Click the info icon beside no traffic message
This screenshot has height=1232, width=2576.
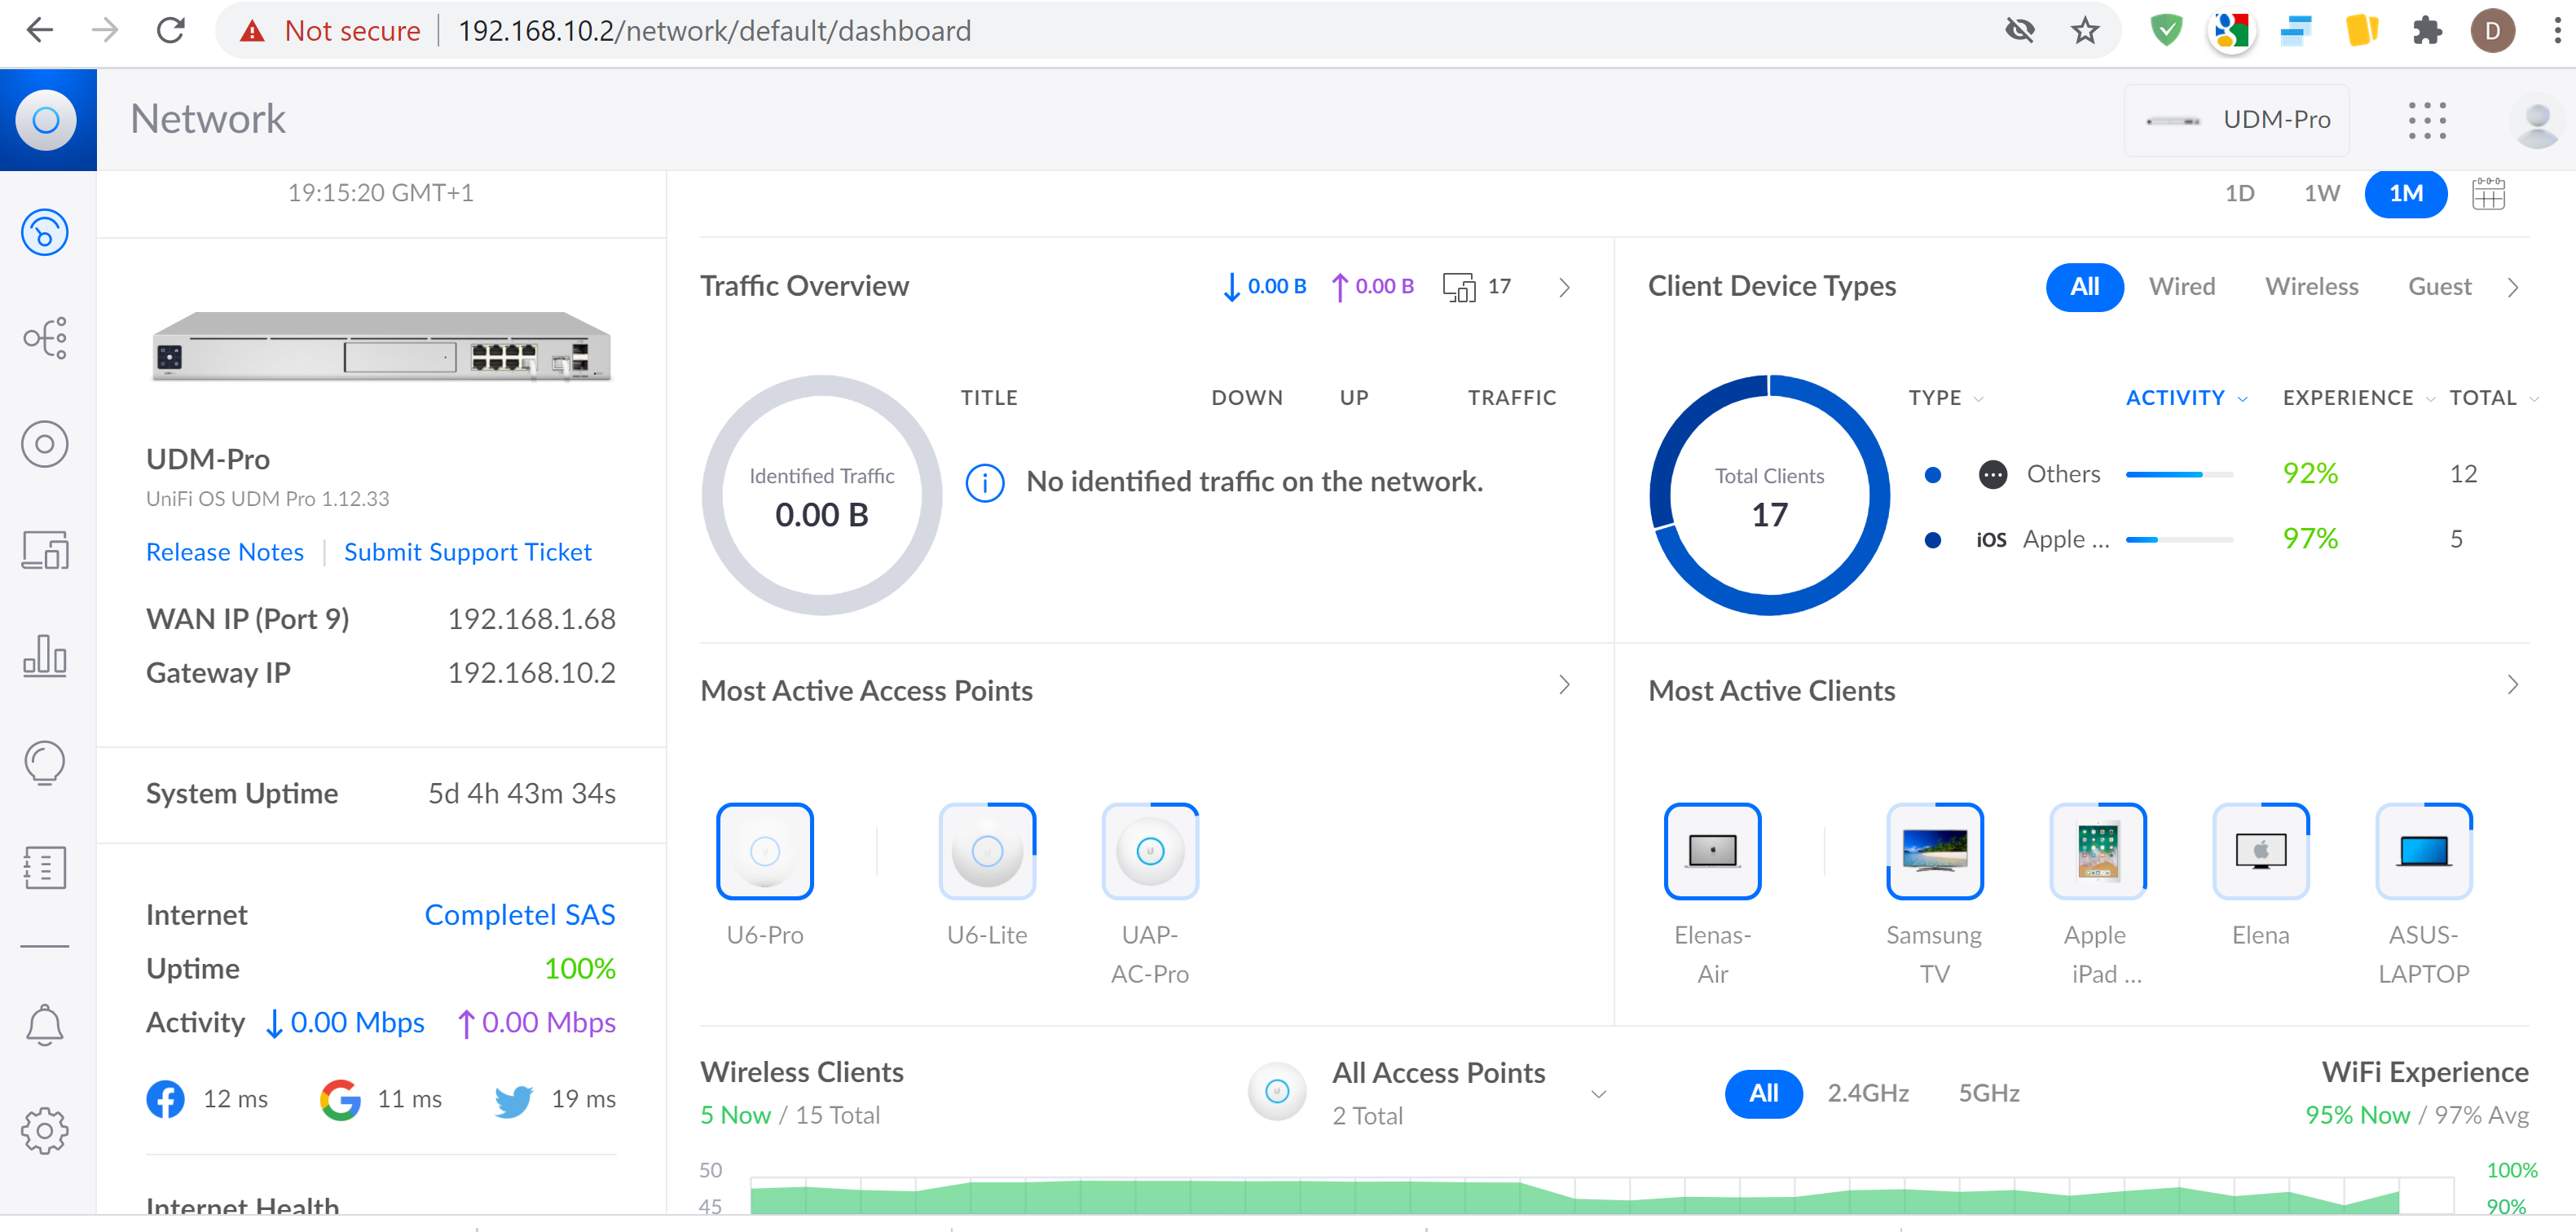[985, 483]
